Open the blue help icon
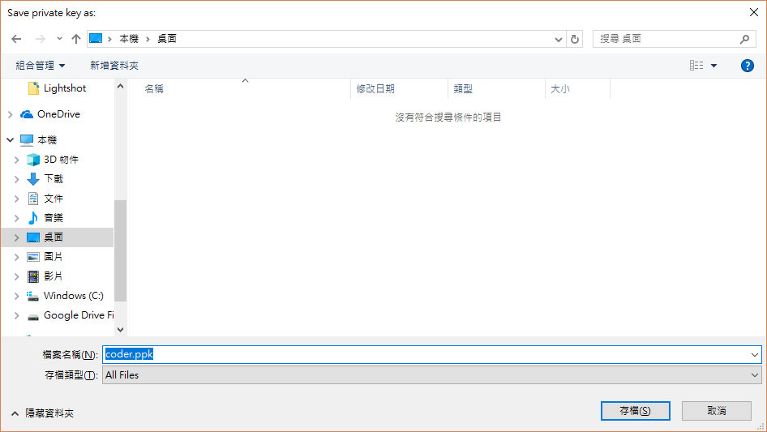767x432 pixels. coord(748,66)
